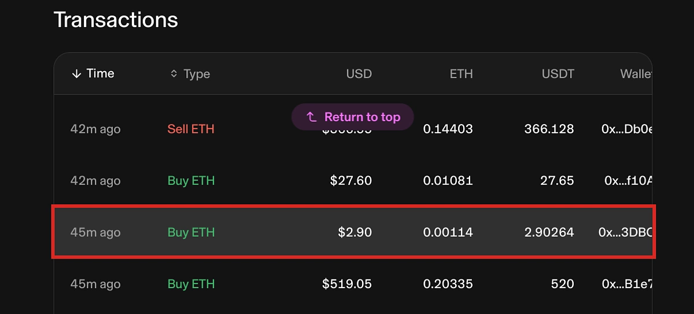This screenshot has height=314, width=694.
Task: Open wallet address 0x...f10A
Action: pos(628,181)
